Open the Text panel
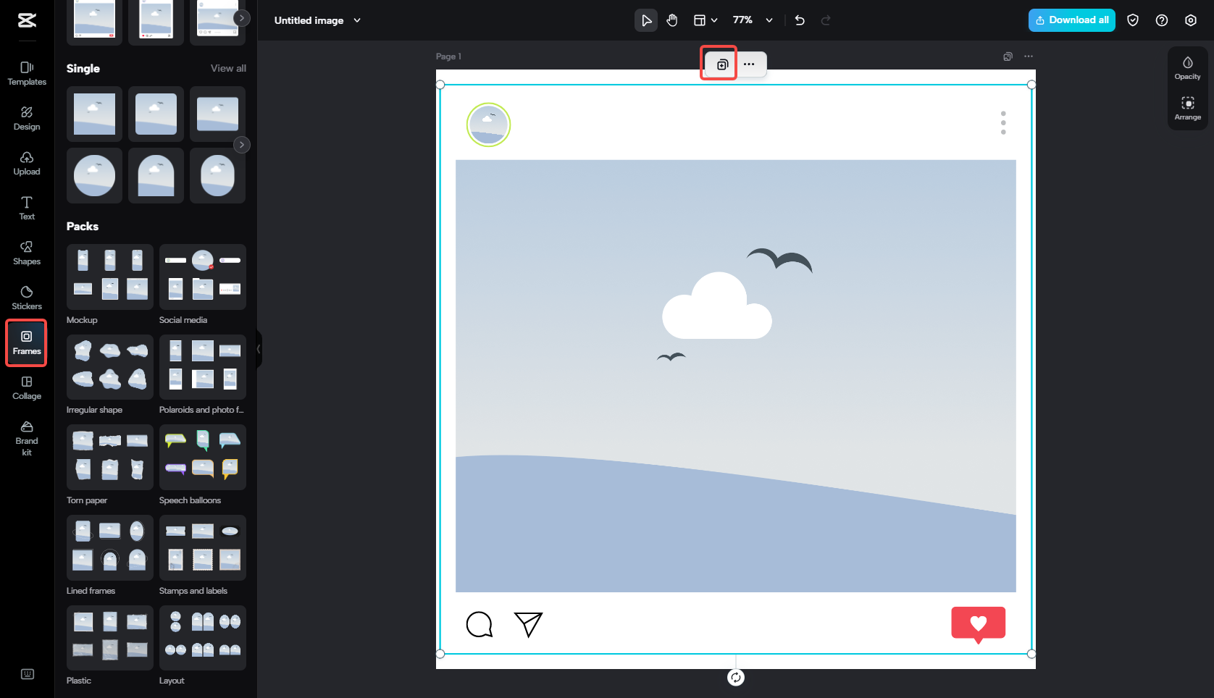This screenshot has width=1214, height=698. pyautogui.click(x=27, y=209)
